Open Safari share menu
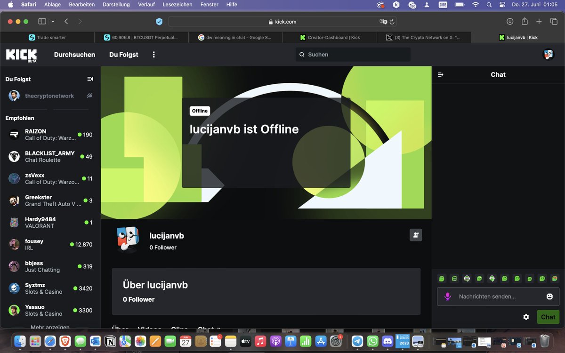Screen dimensions: 565x353 [525, 21]
